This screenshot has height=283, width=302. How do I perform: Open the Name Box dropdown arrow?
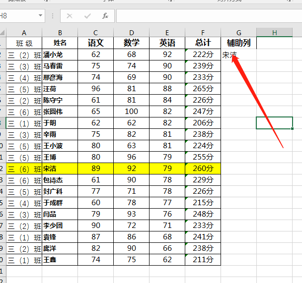[x=40, y=15]
